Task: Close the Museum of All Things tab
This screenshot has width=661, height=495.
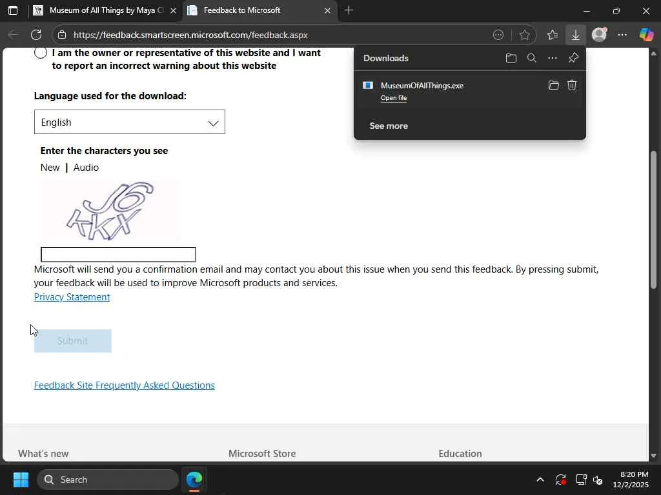Action: tap(173, 10)
